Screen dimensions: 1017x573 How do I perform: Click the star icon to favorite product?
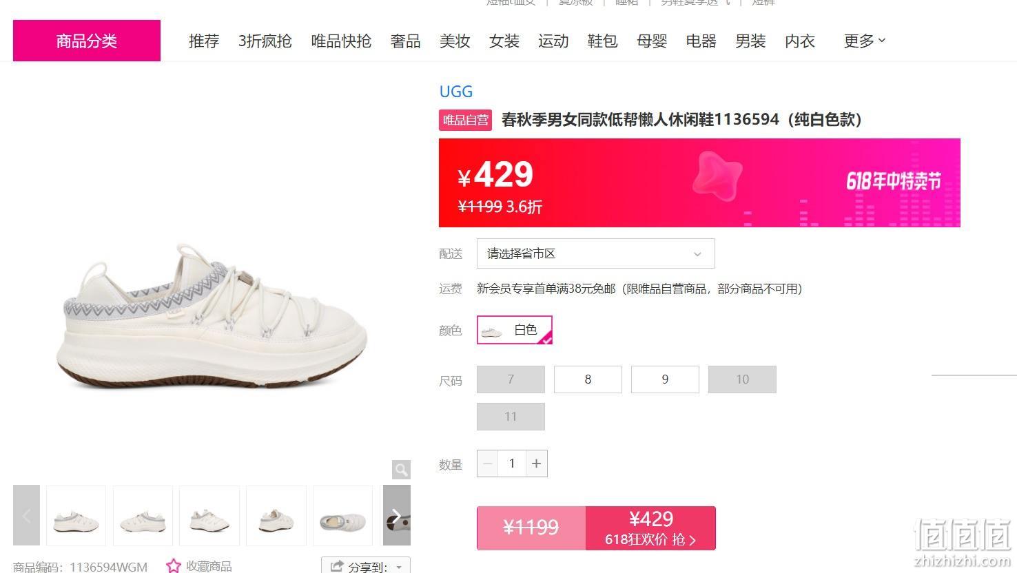click(x=174, y=566)
